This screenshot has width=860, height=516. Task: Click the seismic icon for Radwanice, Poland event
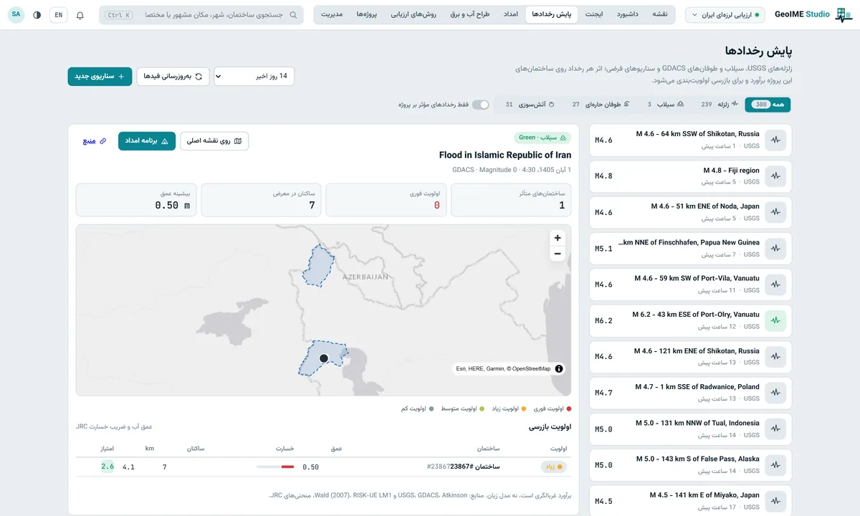[775, 393]
